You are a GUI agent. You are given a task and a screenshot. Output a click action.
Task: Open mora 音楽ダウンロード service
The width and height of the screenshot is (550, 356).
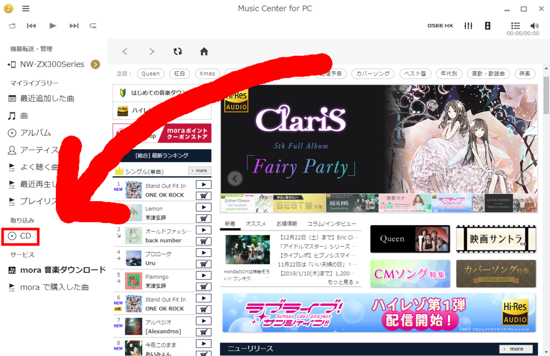pyautogui.click(x=57, y=270)
